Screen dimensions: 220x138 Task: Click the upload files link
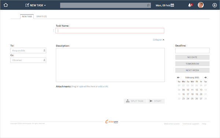[82, 86]
